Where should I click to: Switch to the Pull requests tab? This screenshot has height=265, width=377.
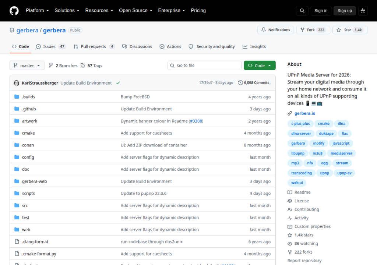click(94, 47)
